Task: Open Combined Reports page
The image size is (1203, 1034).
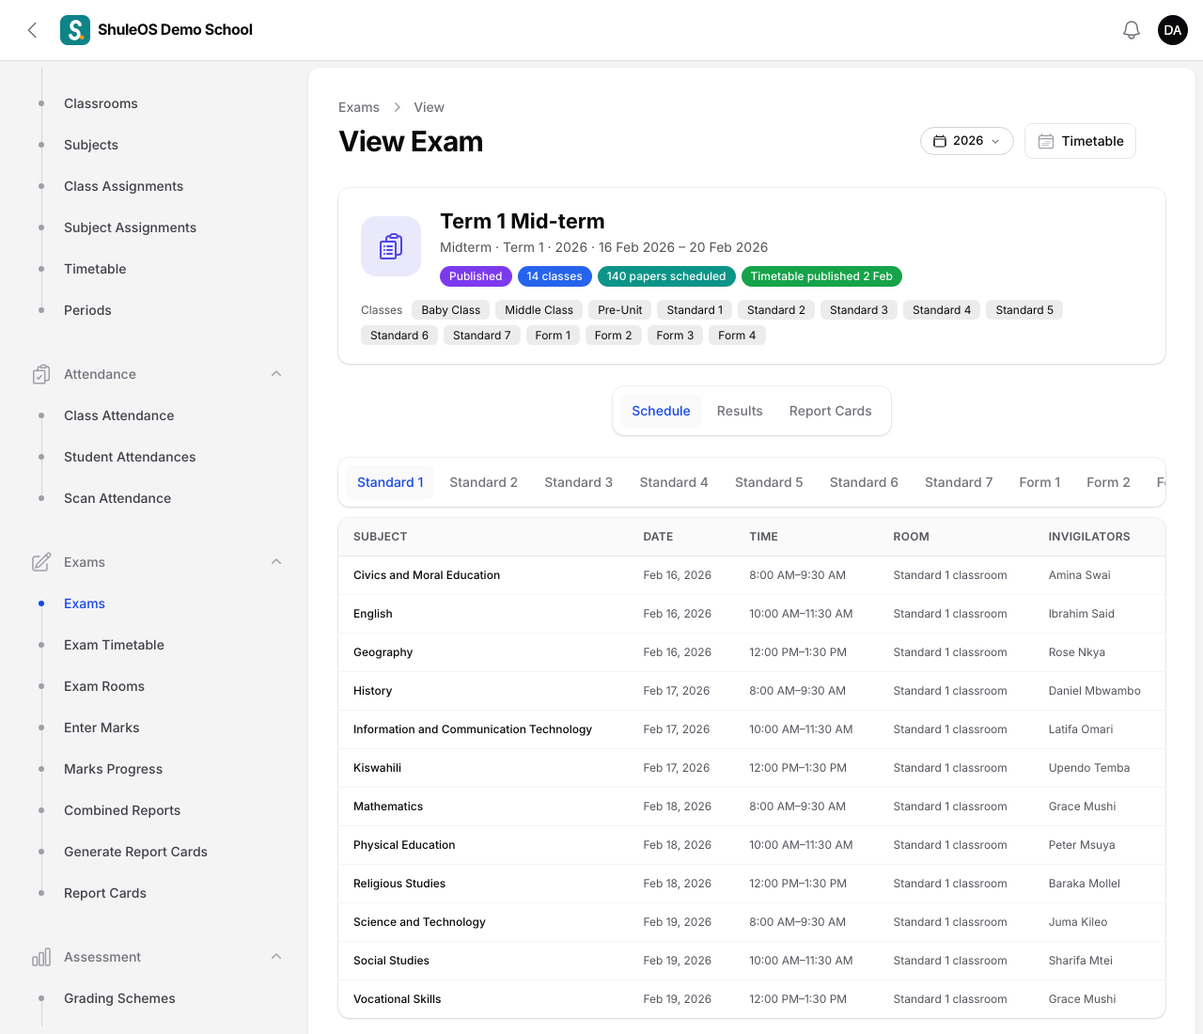Action: click(122, 810)
